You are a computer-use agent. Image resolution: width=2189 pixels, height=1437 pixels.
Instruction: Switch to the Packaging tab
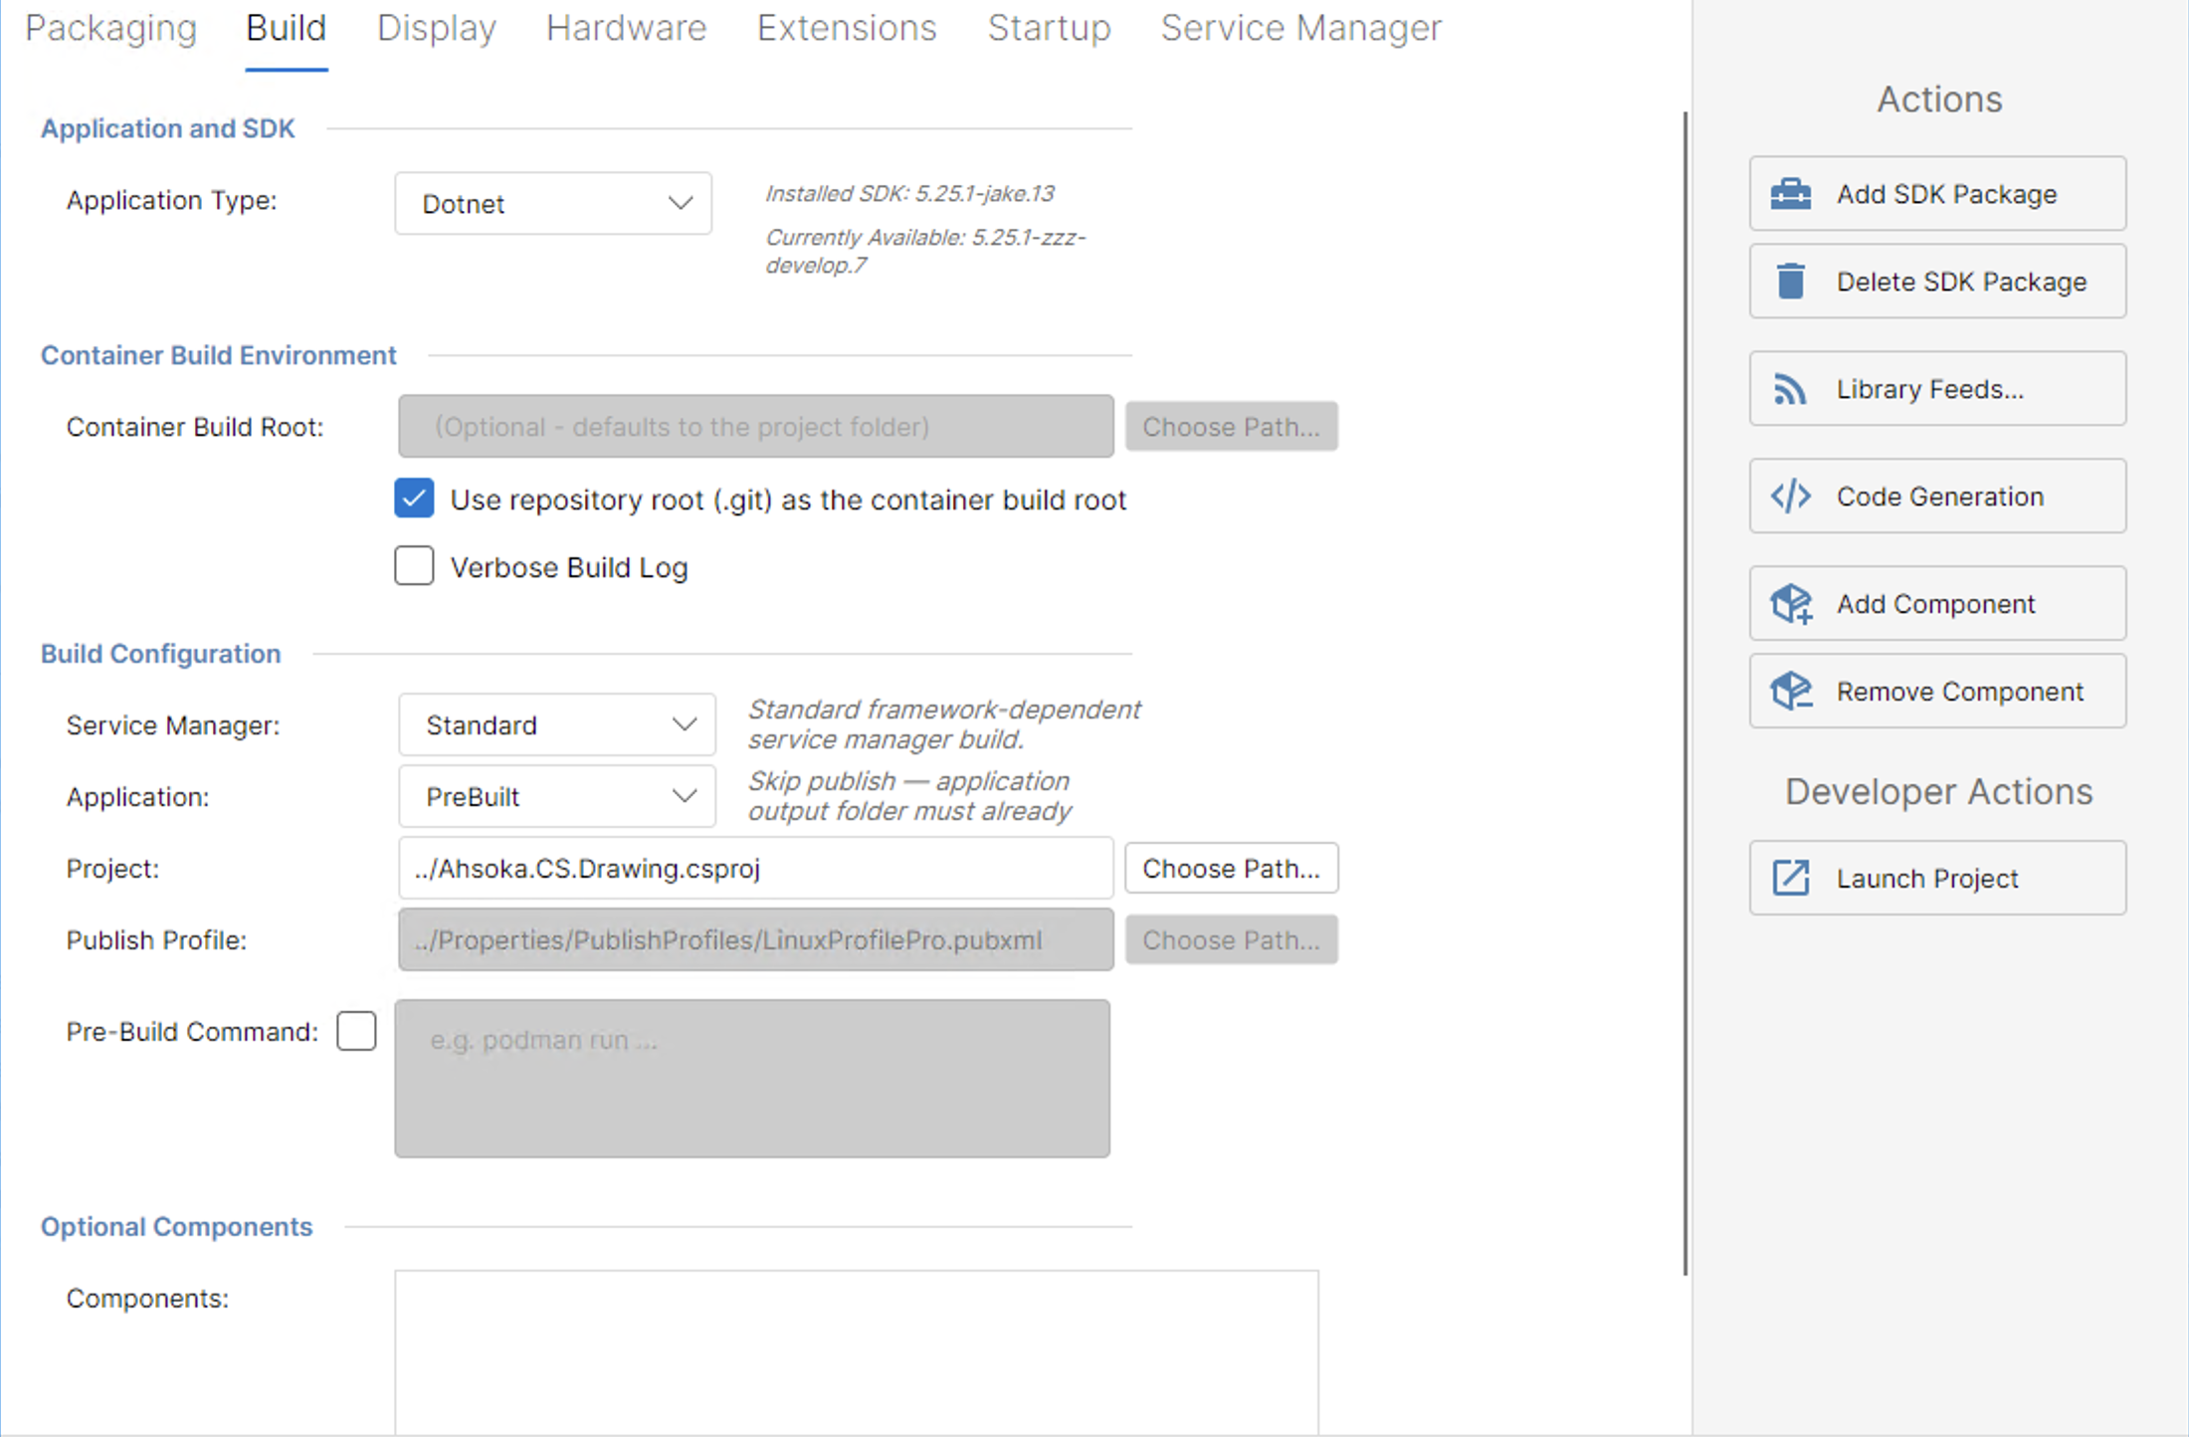110,28
